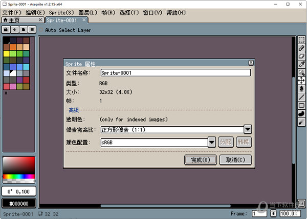Image resolution: width=307 pixels, height=219 pixels.
Task: Click the plus button beside Frame field
Action: tap(273, 213)
